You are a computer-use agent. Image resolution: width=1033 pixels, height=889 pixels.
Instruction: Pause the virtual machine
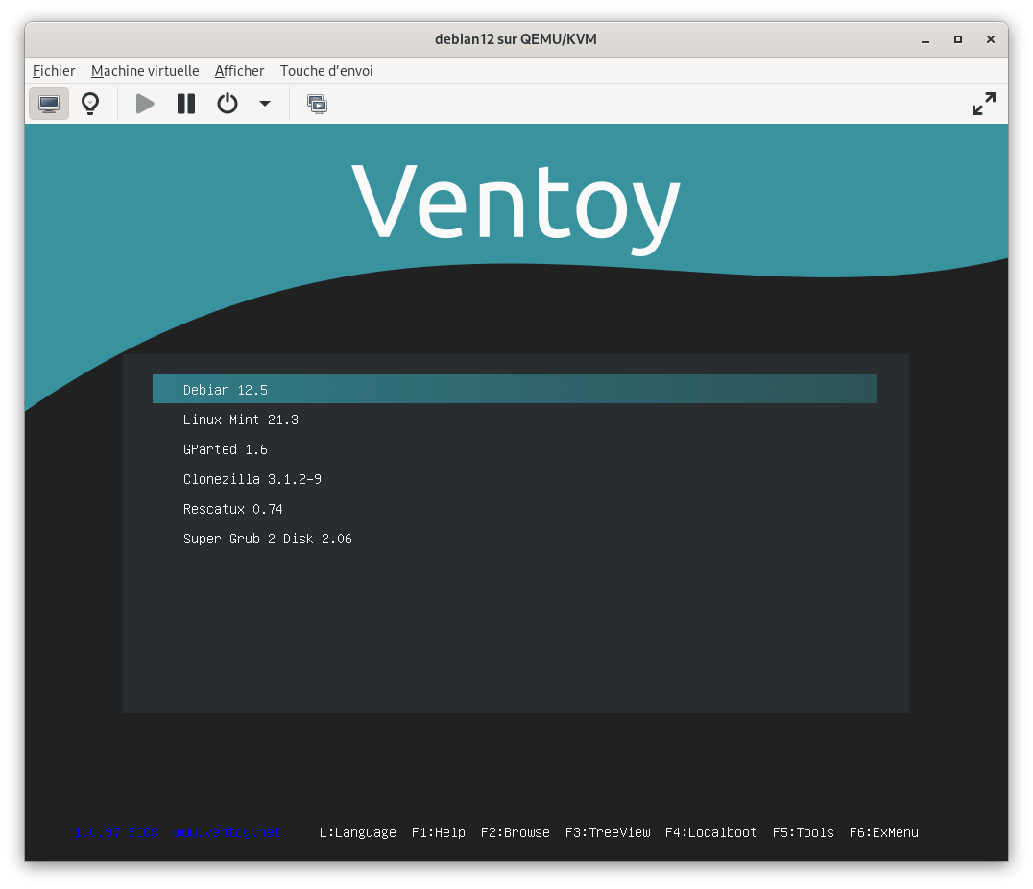(x=186, y=104)
